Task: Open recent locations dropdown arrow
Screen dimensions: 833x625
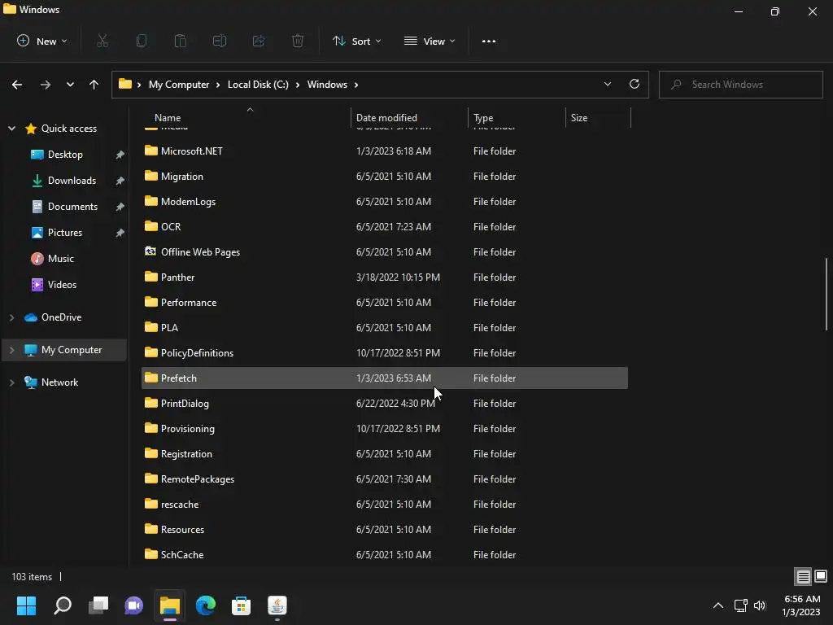Action: (70, 85)
